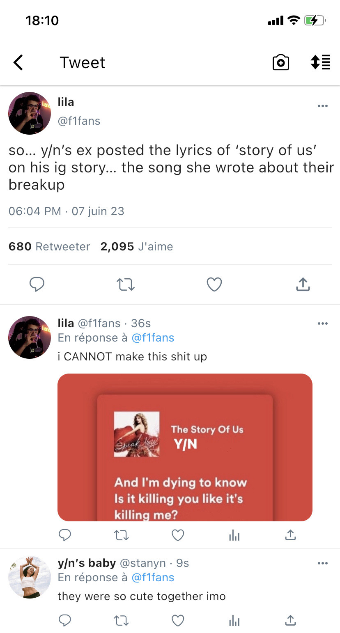This screenshot has height=633, width=340.
Task: Go back using the top-left arrow
Action: (x=18, y=63)
